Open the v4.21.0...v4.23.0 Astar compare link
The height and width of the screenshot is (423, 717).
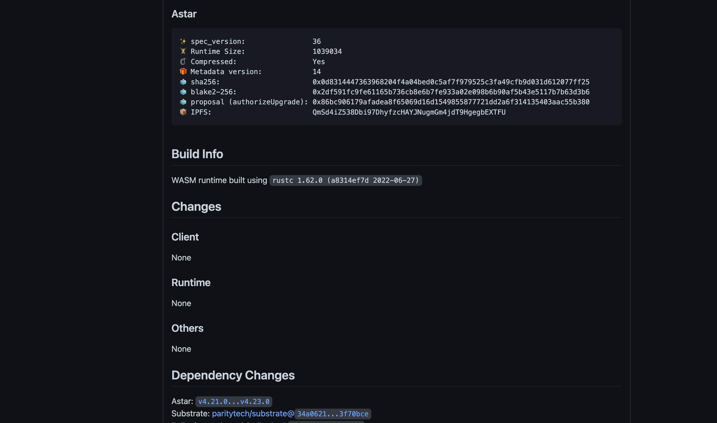coord(234,401)
